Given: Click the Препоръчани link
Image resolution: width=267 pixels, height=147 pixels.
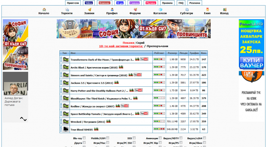Looking at the screenshot, I should (157, 46).
